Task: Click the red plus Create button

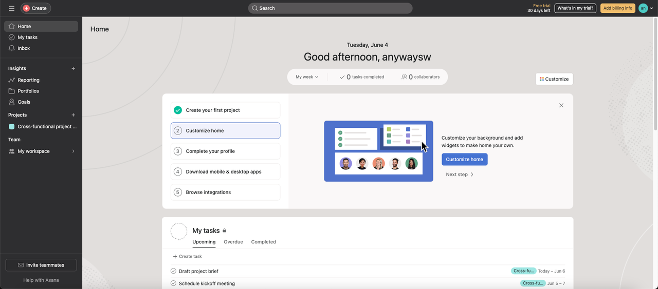Action: pyautogui.click(x=35, y=8)
